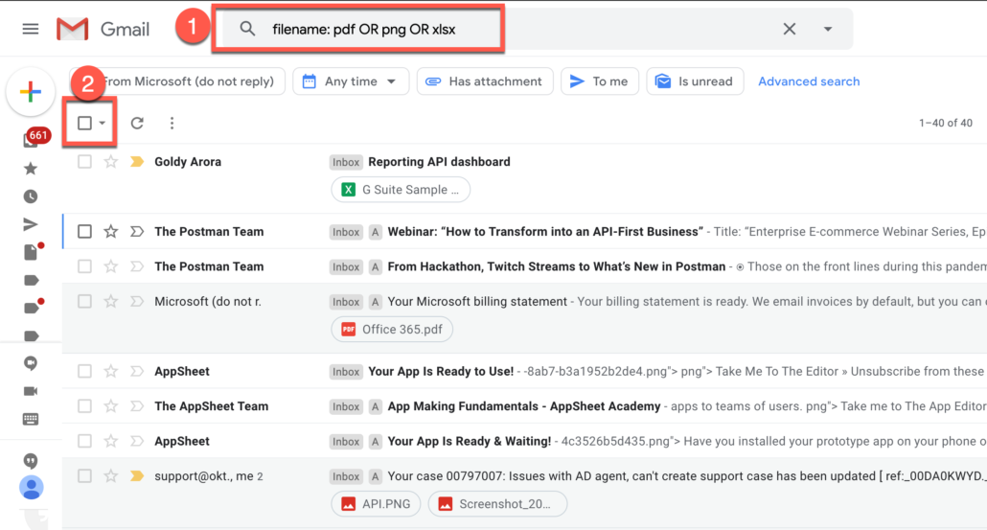Image resolution: width=987 pixels, height=530 pixels.
Task: Open 'Your App Is Ready & Waiting!' email
Action: 469,441
